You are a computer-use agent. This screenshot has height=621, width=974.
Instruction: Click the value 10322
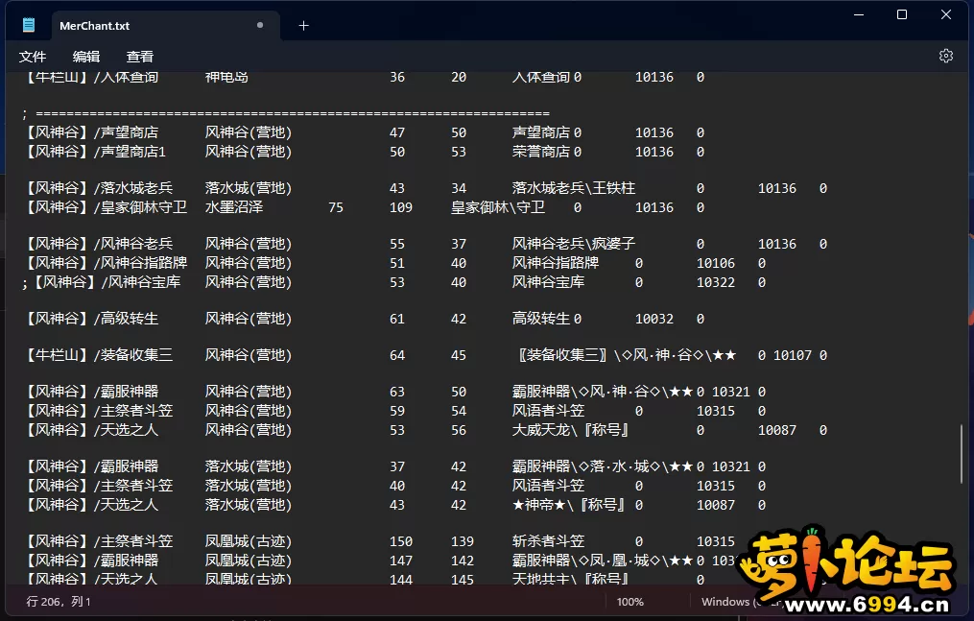[716, 282]
